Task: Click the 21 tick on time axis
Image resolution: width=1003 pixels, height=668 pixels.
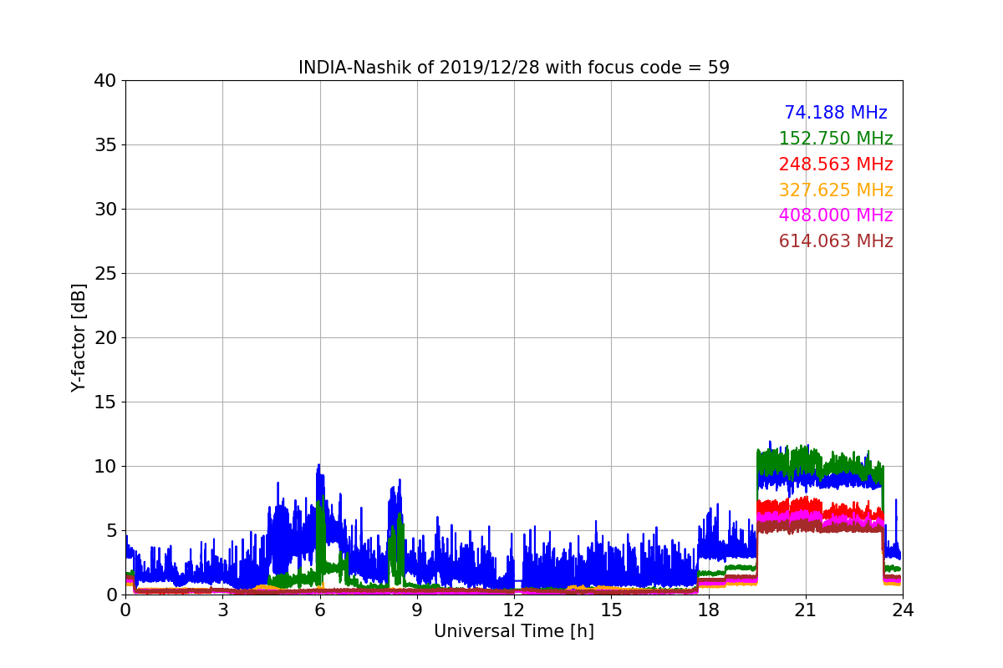Action: tap(806, 610)
